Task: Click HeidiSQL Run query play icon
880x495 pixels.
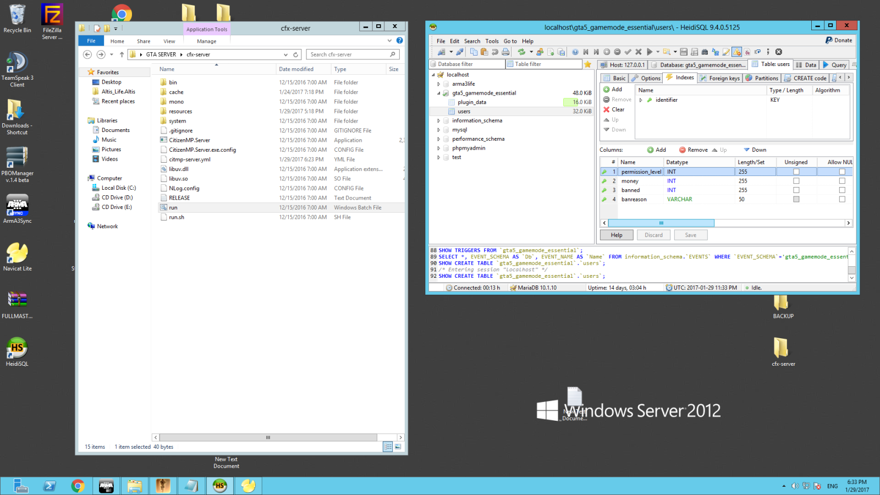Action: coord(650,52)
